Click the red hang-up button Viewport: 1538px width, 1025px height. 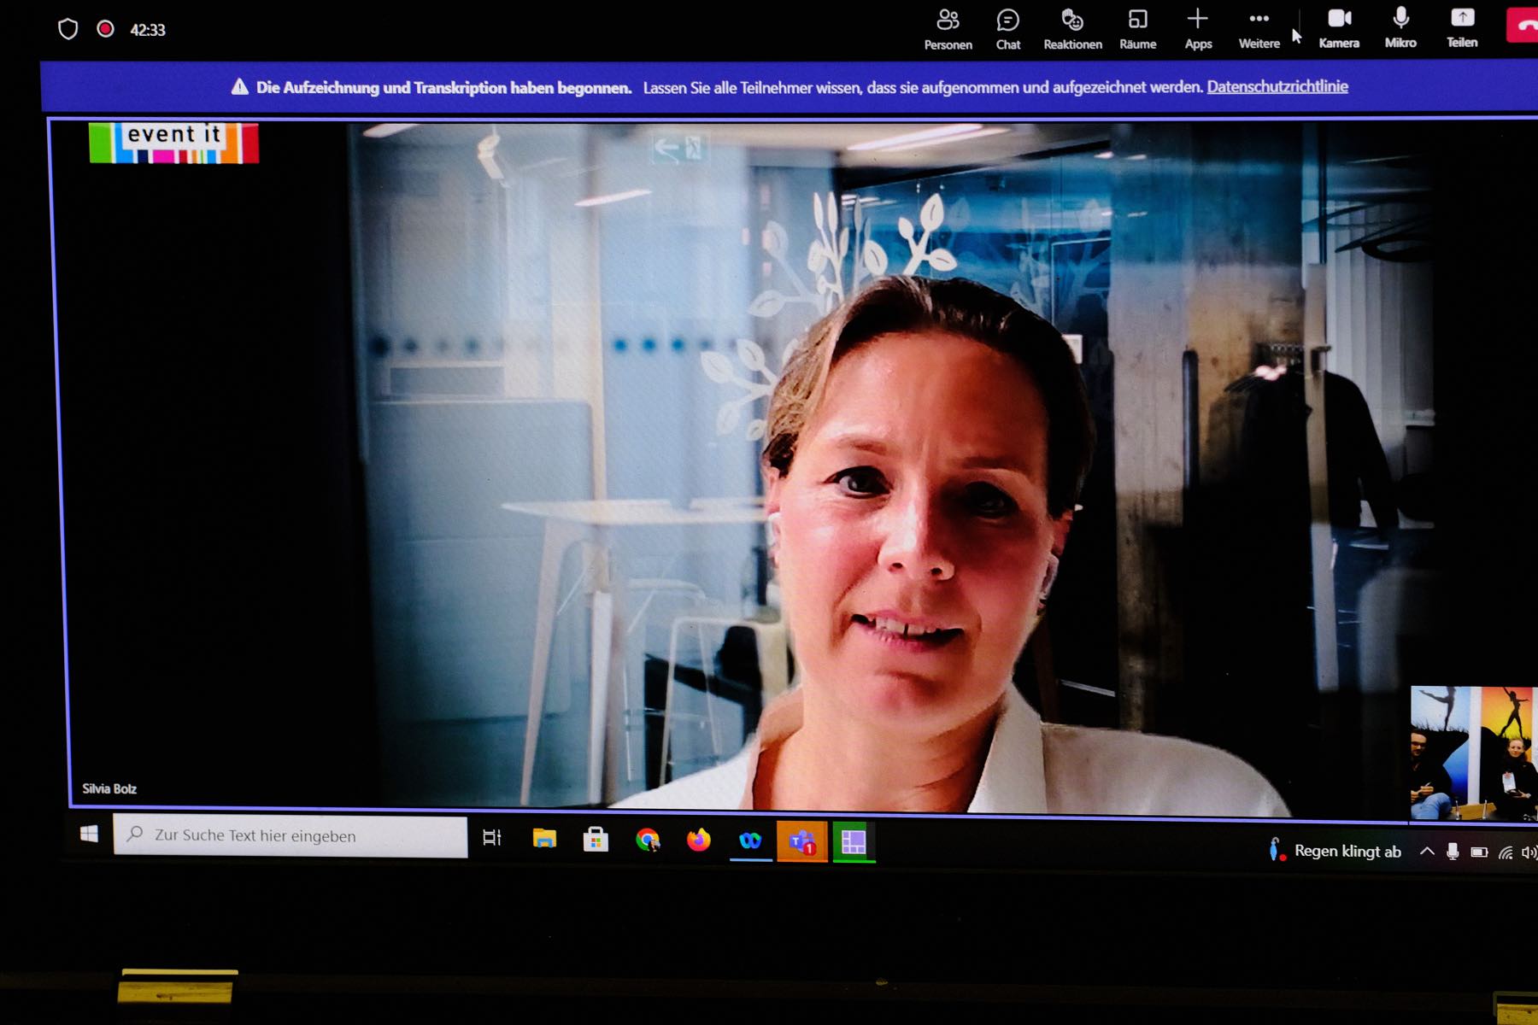tap(1523, 26)
